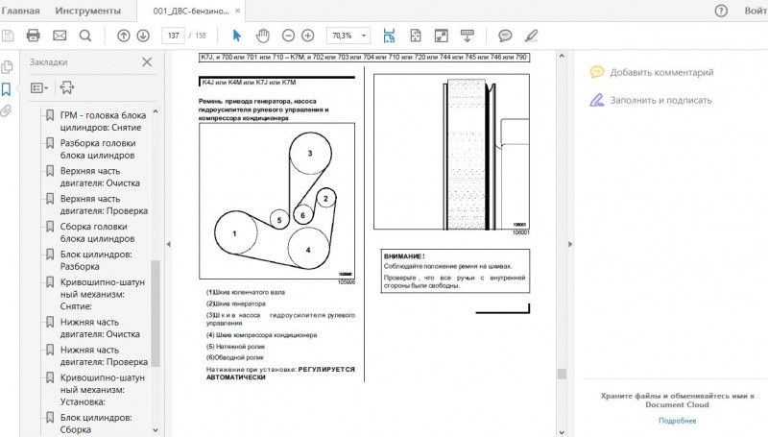
Task: Click Добавить комментарий tool
Action: [x=652, y=72]
